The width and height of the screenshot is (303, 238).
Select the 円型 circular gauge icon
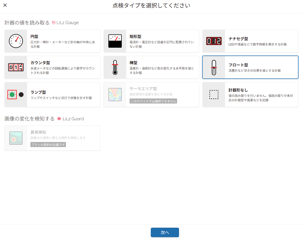(x=15, y=41)
